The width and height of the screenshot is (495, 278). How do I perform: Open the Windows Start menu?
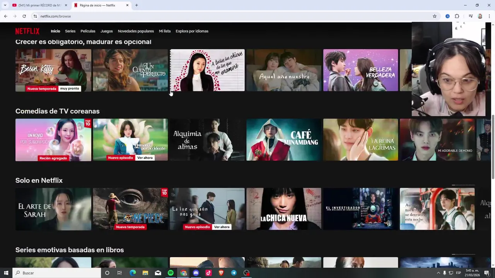point(6,273)
